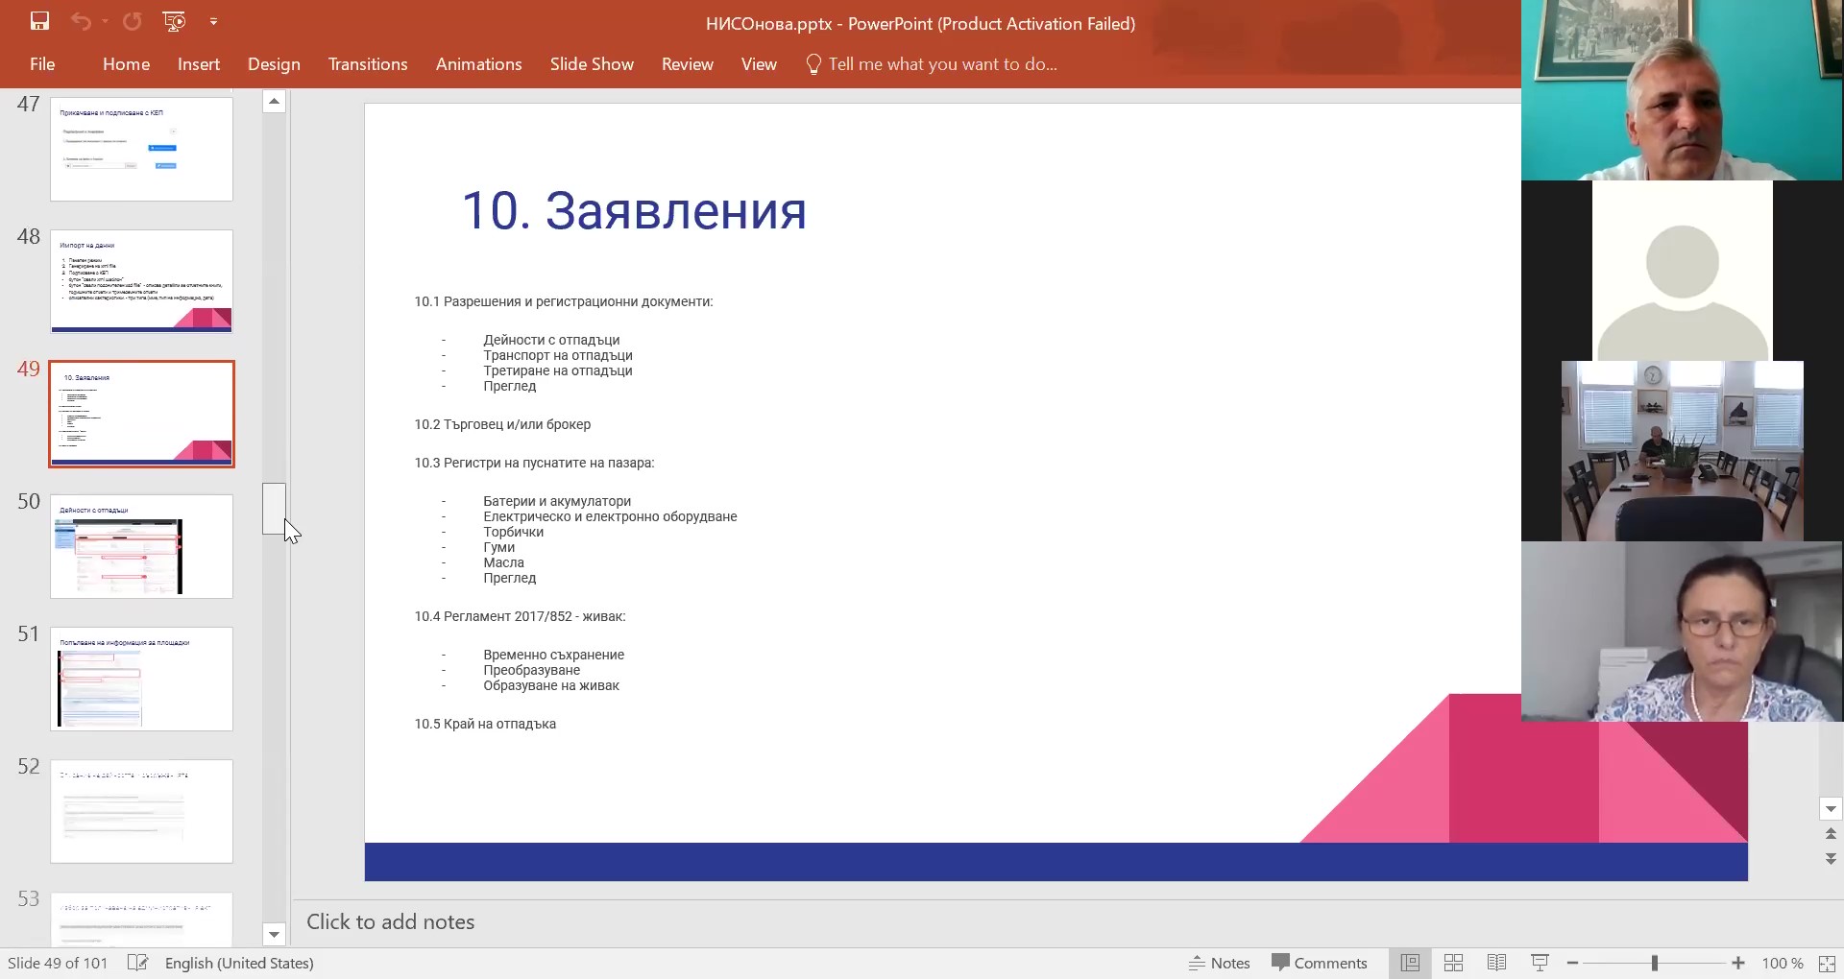Open spell check icon in status bar
This screenshot has width=1844, height=979.
(137, 963)
